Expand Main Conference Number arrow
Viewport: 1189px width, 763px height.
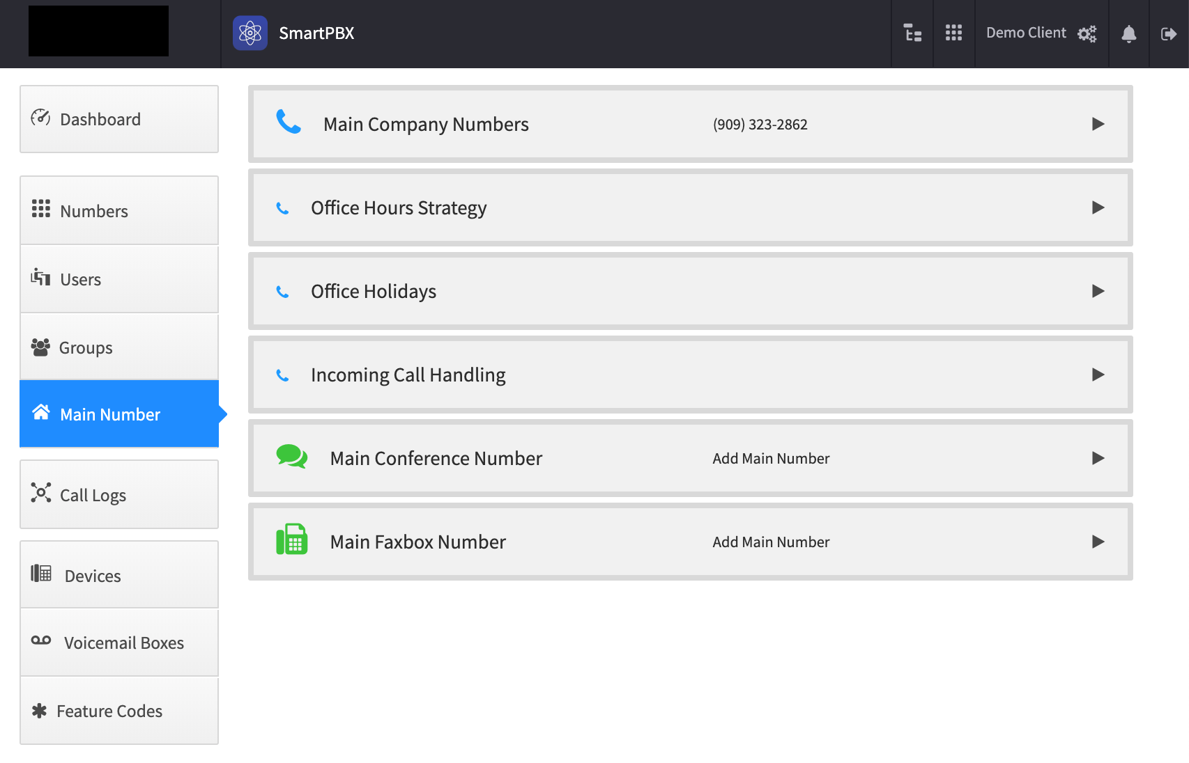click(1098, 458)
